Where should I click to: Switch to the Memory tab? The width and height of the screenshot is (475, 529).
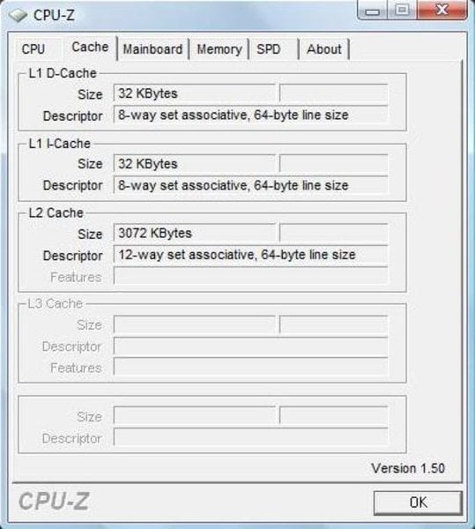(x=219, y=49)
